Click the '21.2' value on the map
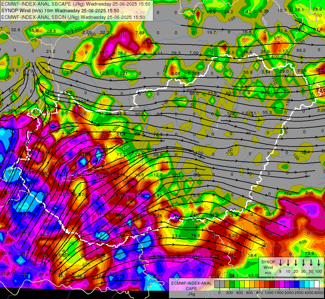 pyautogui.click(x=51, y=51)
